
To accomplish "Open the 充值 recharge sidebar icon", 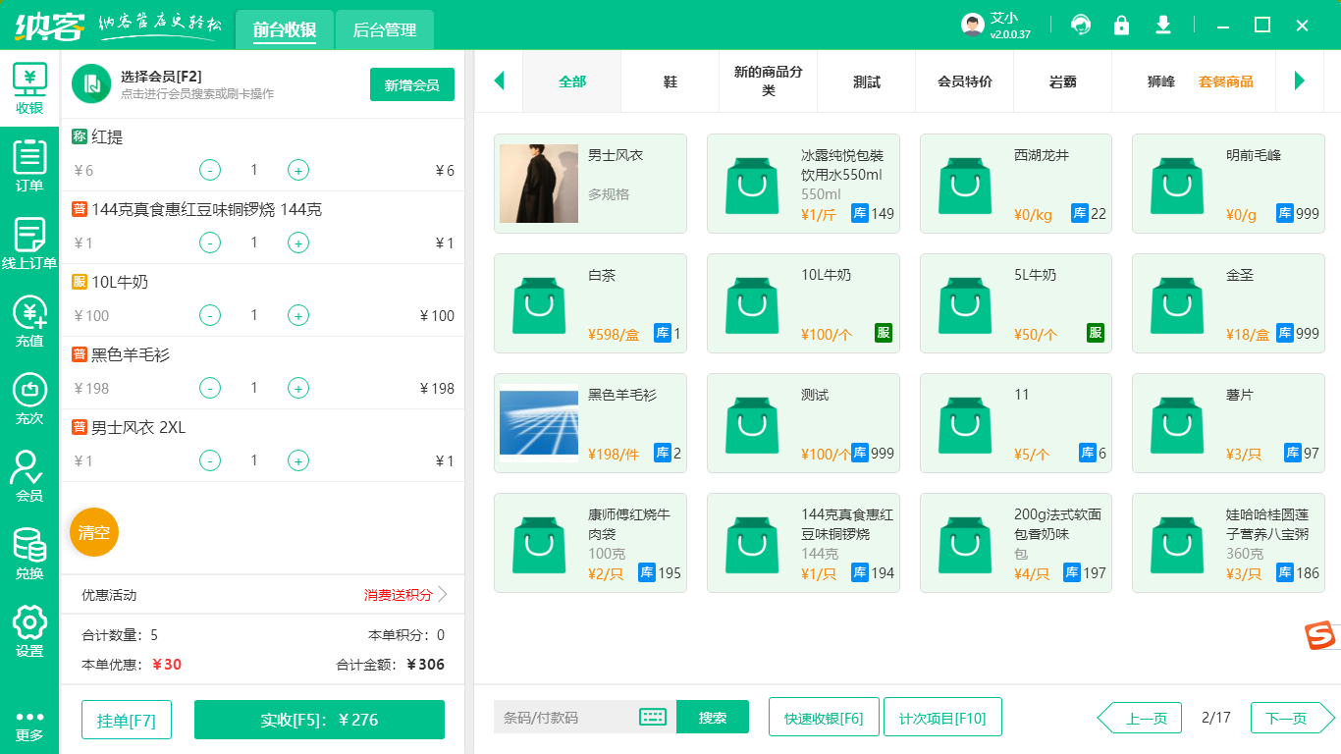I will [29, 321].
